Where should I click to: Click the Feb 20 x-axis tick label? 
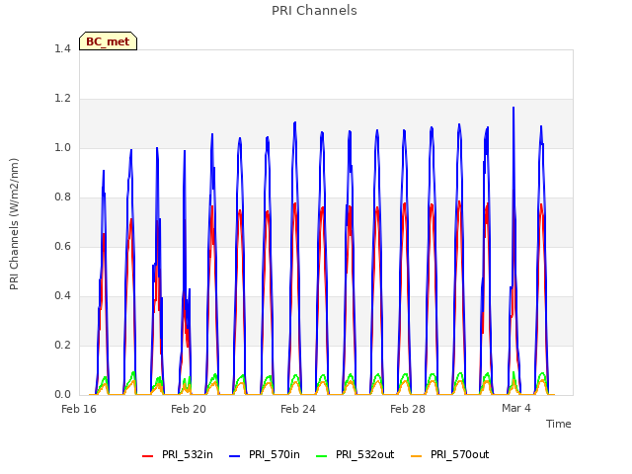point(189,409)
